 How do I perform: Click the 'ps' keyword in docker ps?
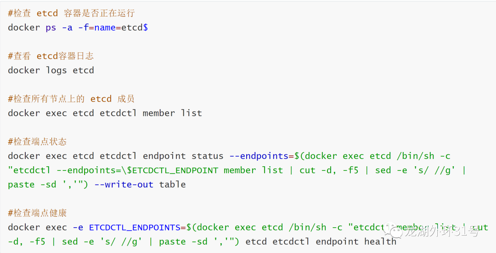tap(51, 28)
